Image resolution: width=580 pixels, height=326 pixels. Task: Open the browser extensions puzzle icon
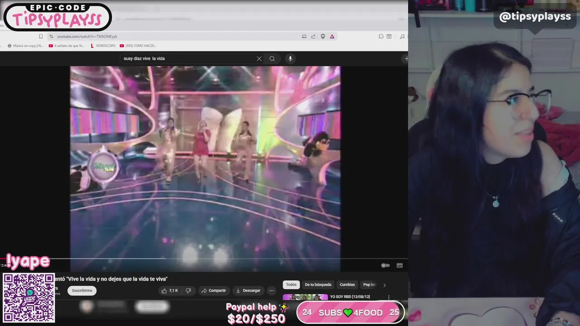click(381, 36)
